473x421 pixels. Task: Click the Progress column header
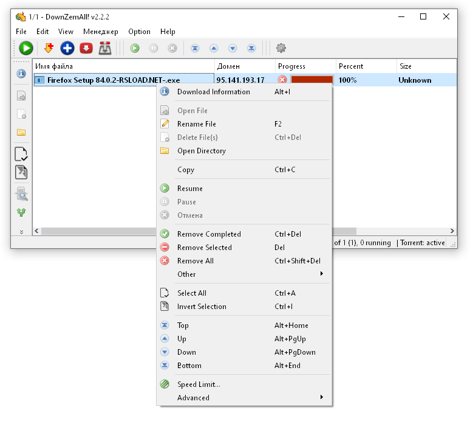click(x=305, y=66)
